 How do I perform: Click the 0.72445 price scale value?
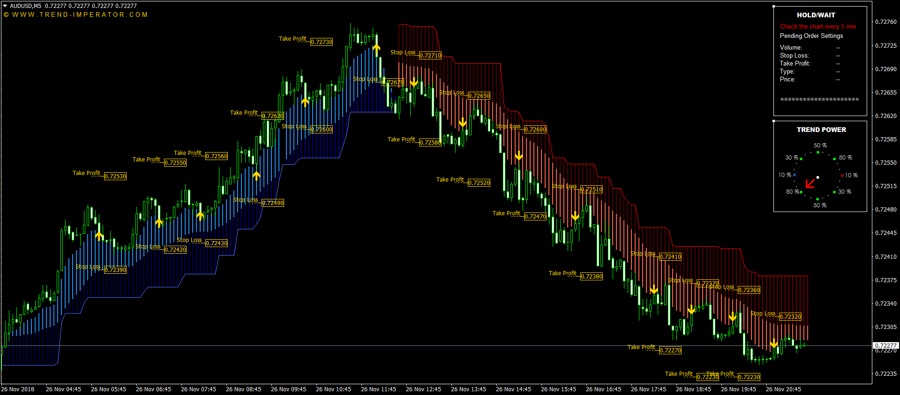coord(885,233)
